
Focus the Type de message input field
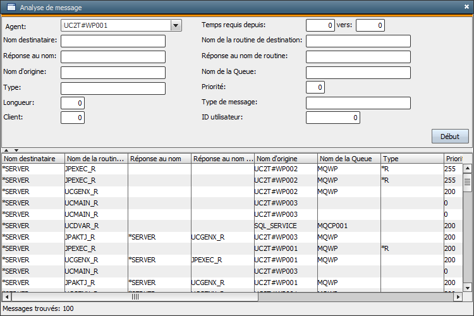click(358, 103)
